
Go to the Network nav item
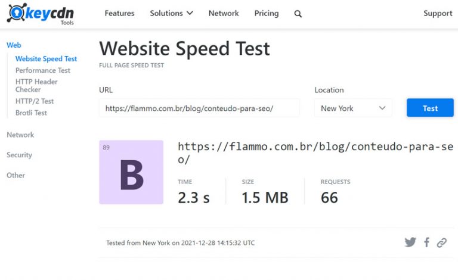(x=224, y=13)
